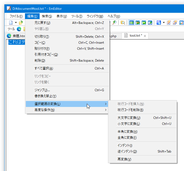
Task: Toggle wrap by window icon with curved green arrow
Action: coord(144,23)
